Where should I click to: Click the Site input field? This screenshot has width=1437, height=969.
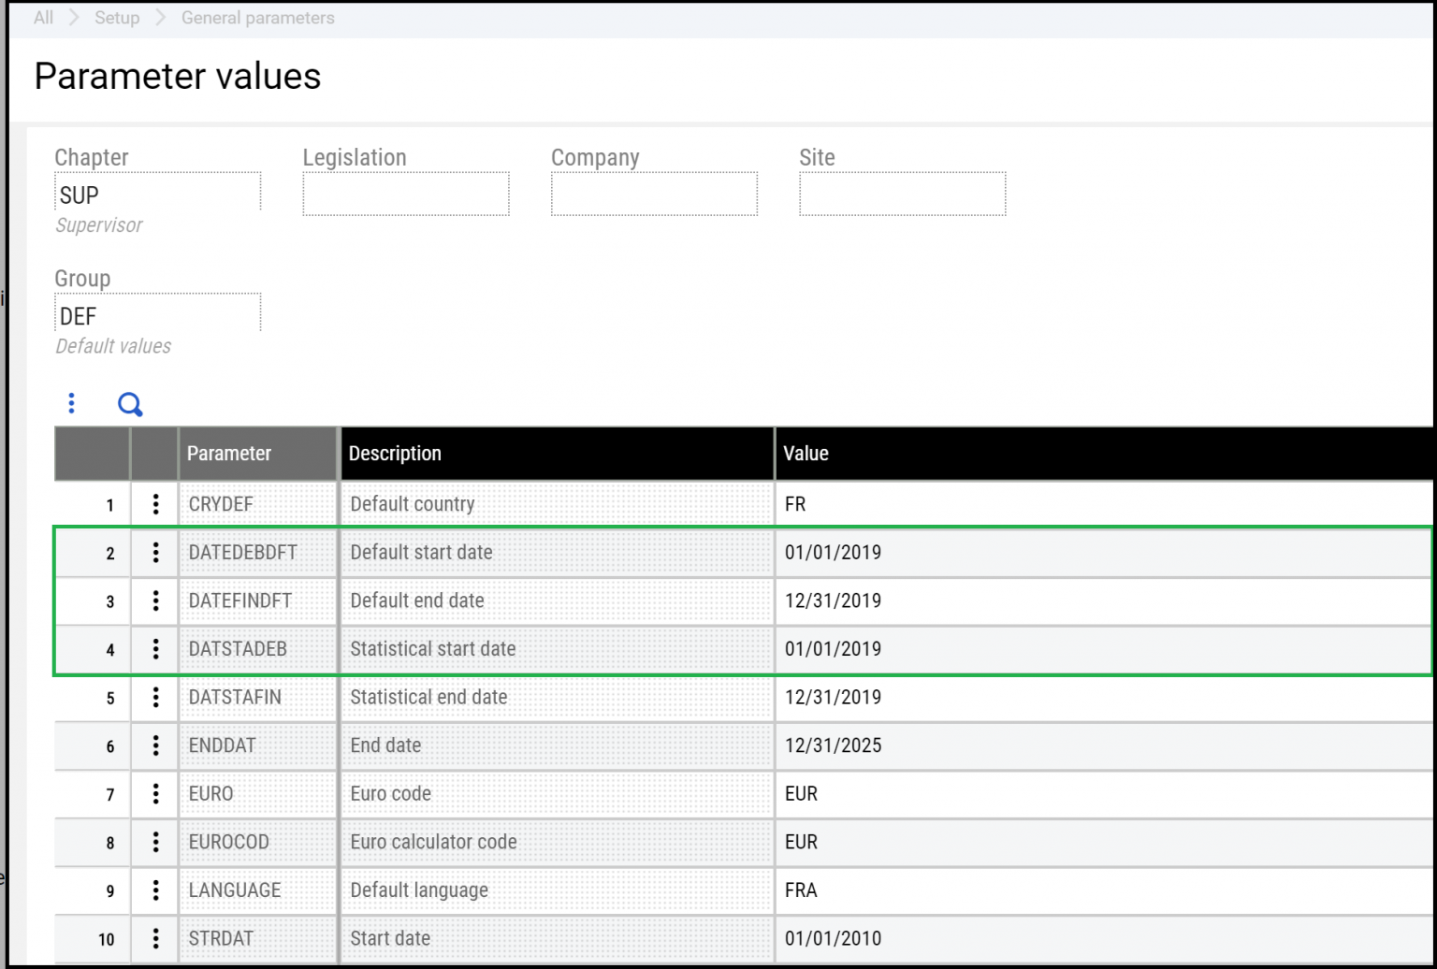click(902, 194)
